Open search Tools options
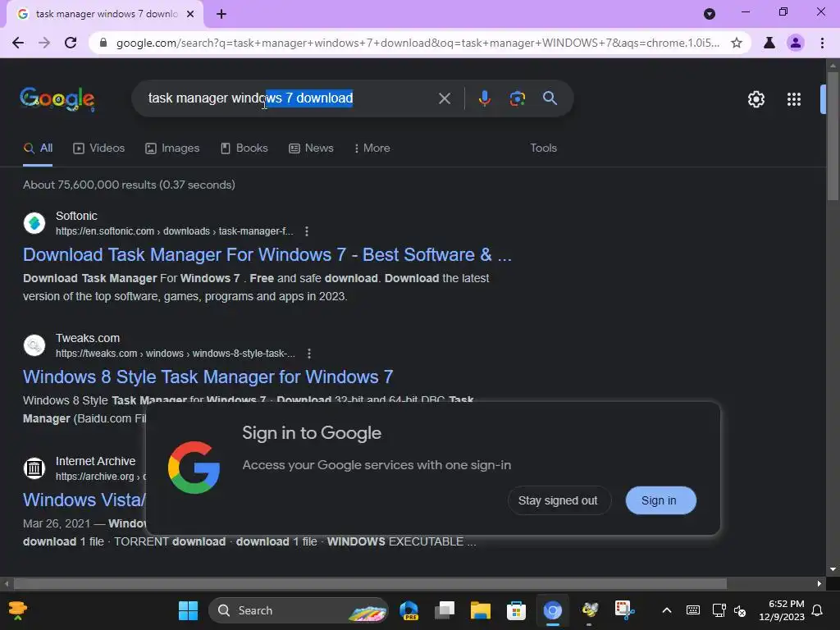This screenshot has height=630, width=840. 543,148
